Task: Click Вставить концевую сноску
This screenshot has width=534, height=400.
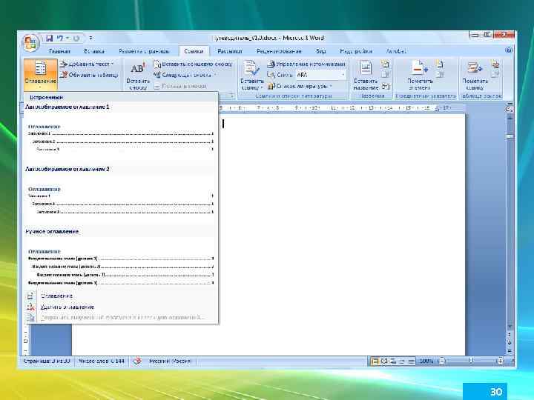Action: click(x=193, y=64)
